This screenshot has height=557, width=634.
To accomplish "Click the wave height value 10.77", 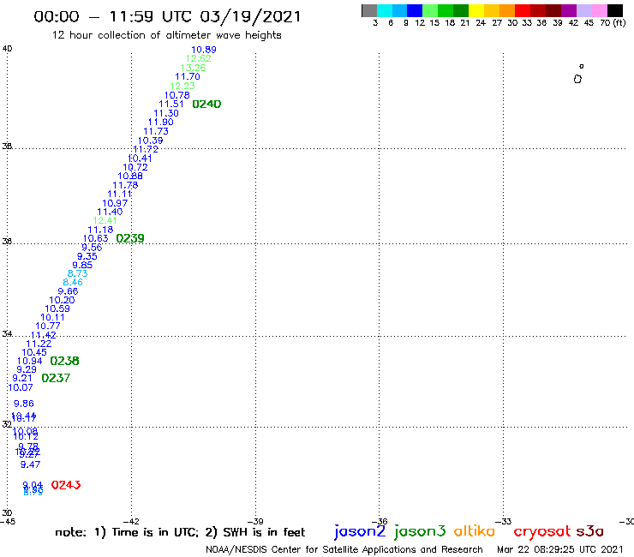I will coord(48,326).
